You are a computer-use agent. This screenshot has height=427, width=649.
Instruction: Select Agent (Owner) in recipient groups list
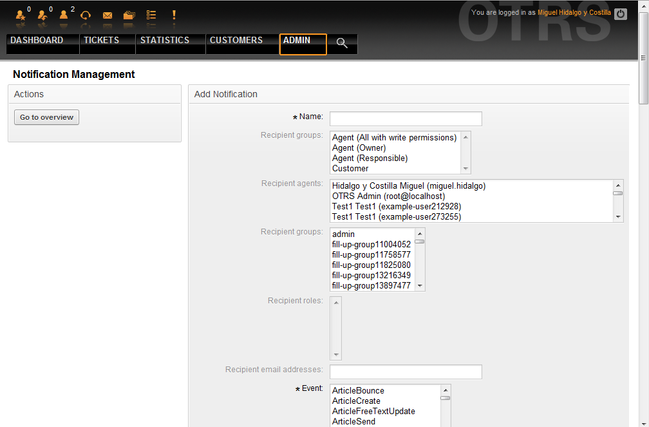pyautogui.click(x=359, y=148)
